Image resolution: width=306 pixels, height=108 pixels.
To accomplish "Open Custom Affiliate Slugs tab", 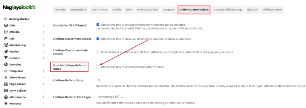I will click(x=228, y=10).
